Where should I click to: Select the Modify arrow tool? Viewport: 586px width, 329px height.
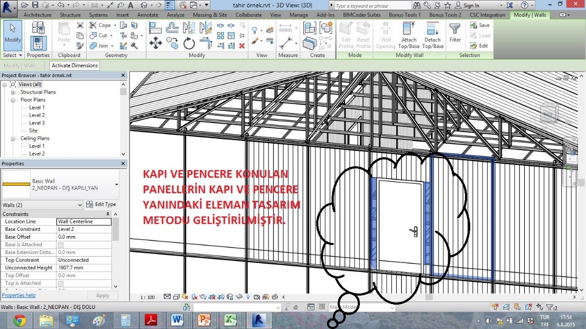[13, 33]
